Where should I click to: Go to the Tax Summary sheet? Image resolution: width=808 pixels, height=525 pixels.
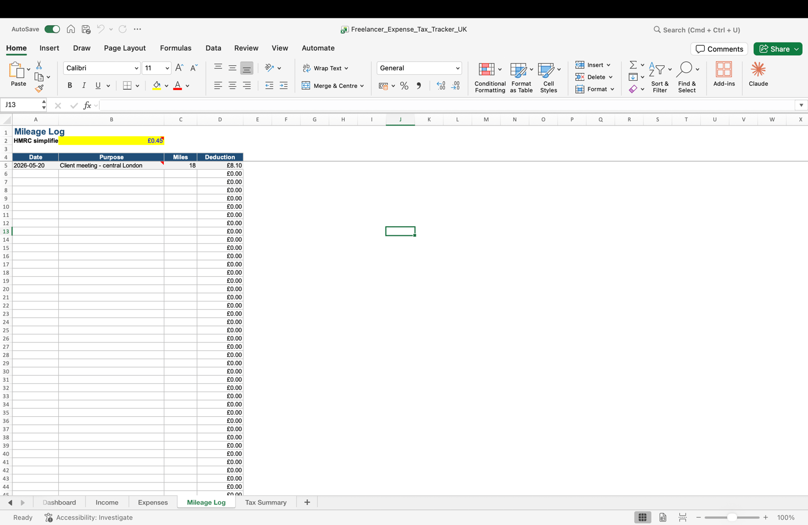click(266, 502)
